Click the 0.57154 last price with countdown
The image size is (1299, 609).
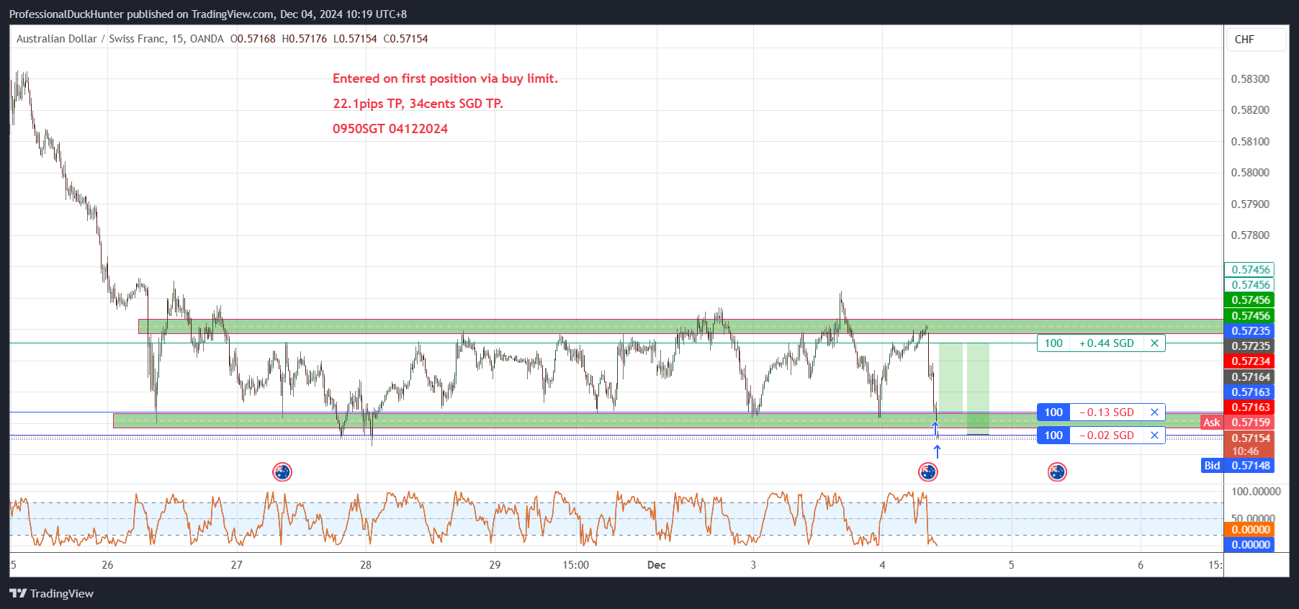pyautogui.click(x=1250, y=444)
